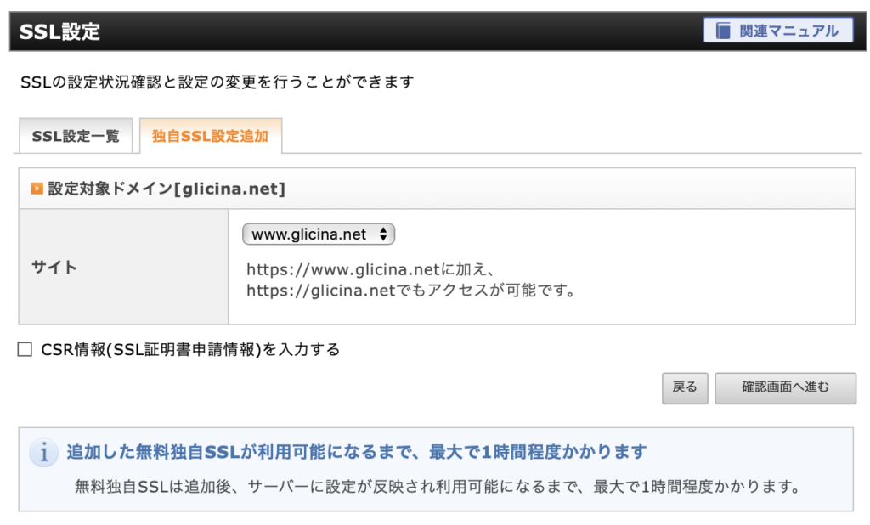This screenshot has width=870, height=525.
Task: Click the up-down arrows on site selector
Action: pos(383,234)
